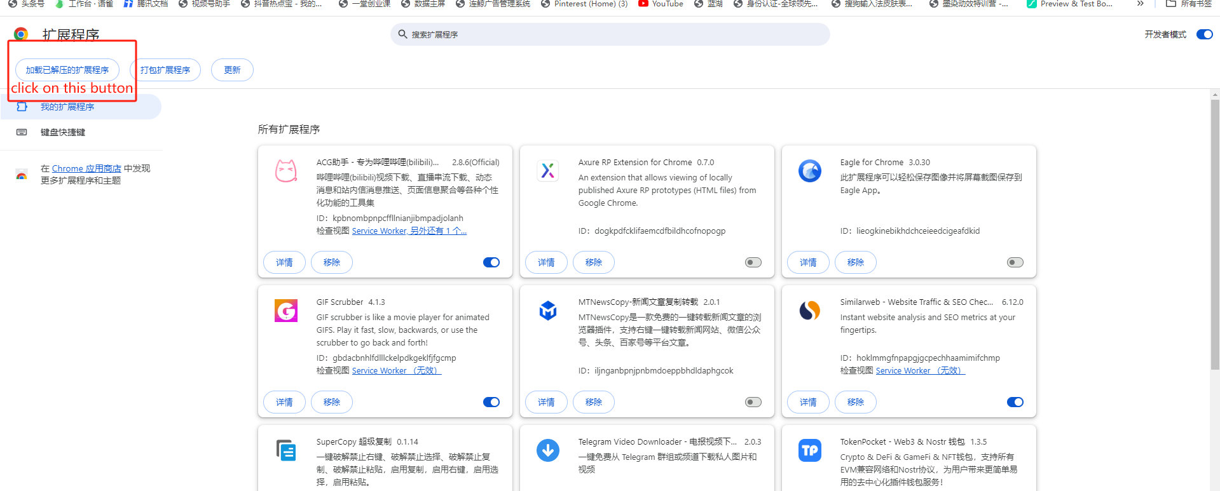1220x491 pixels.
Task: Open 详情 for Eagle for Chrome
Action: click(x=809, y=262)
